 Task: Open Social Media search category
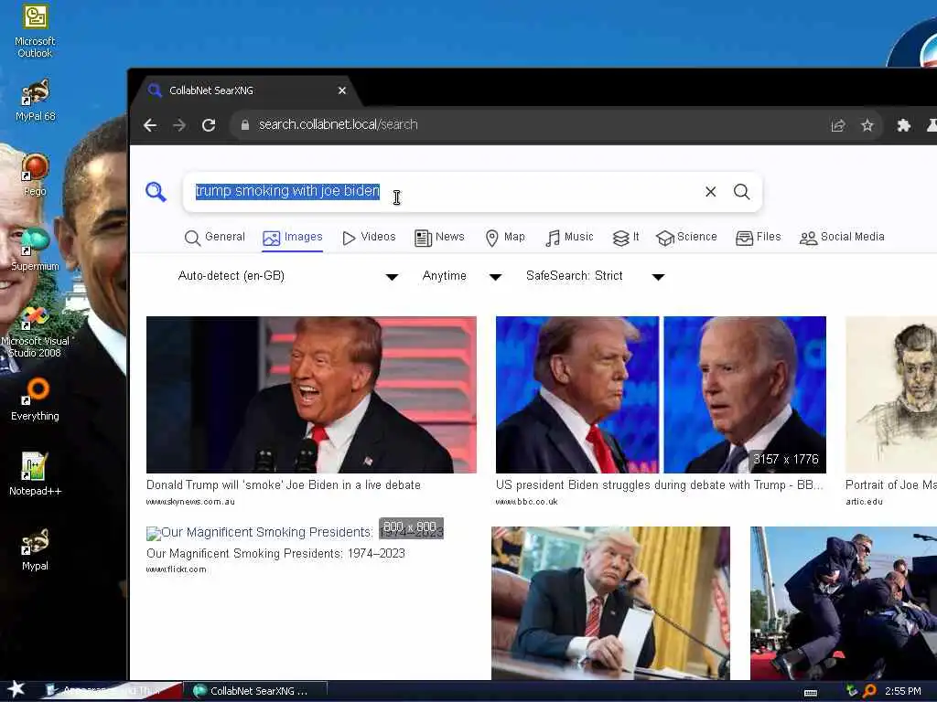tap(842, 237)
